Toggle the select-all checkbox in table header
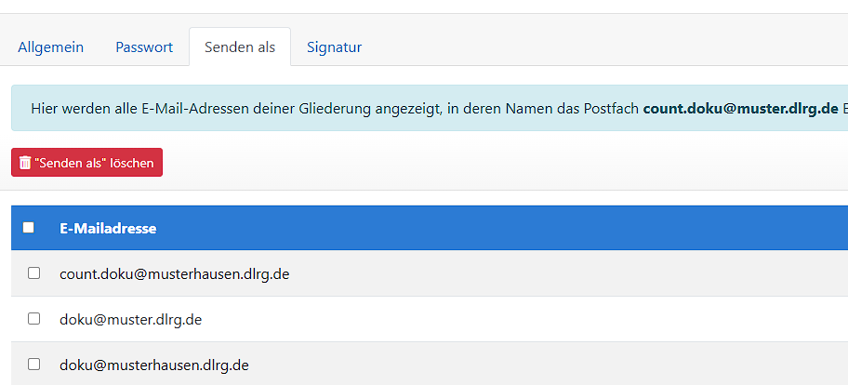 coord(29,228)
